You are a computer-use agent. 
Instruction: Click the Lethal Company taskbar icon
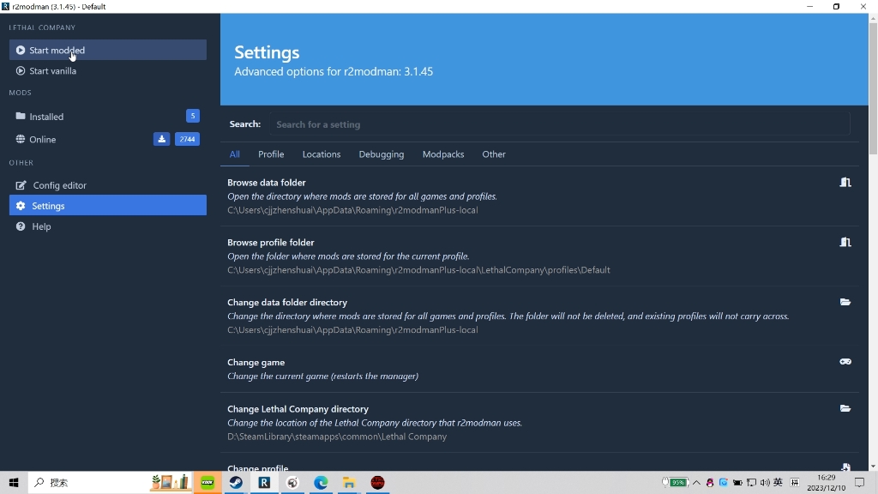click(x=377, y=482)
